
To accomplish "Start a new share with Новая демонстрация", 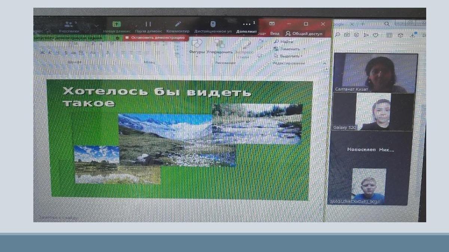I will (x=117, y=26).
